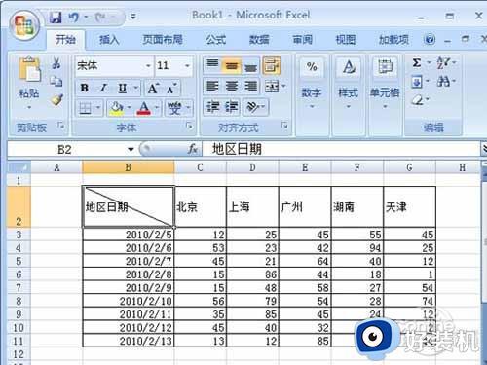Merge and center cells icon
The image size is (487, 365).
coord(272,87)
